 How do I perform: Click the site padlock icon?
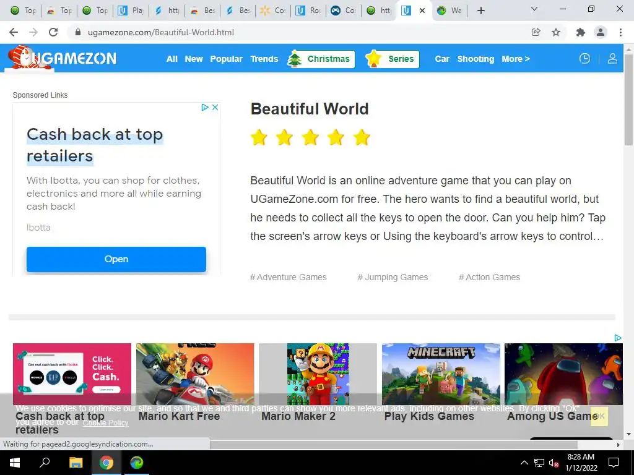(78, 32)
